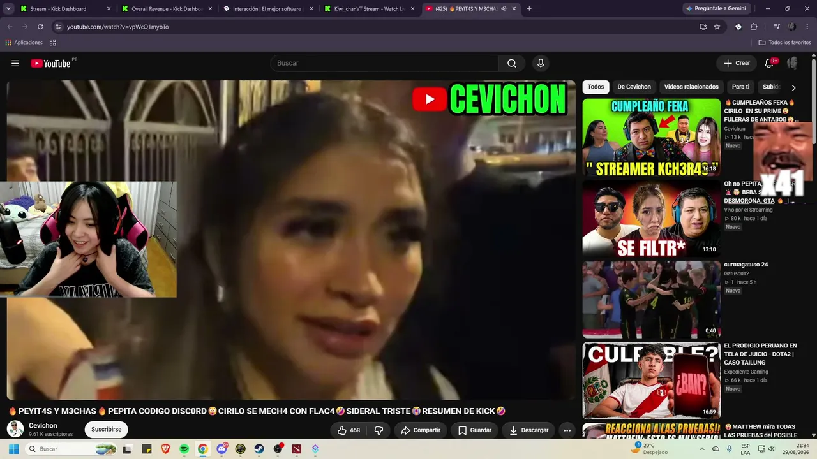Open 'CUMPLEAÑO FEKA' video thumbnail
Image resolution: width=817 pixels, height=459 pixels.
(651, 137)
